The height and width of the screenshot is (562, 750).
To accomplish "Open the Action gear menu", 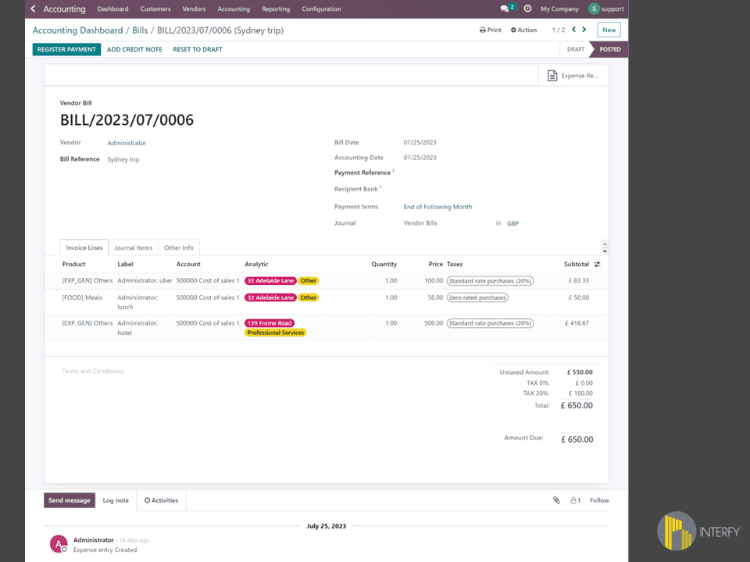I will point(523,30).
